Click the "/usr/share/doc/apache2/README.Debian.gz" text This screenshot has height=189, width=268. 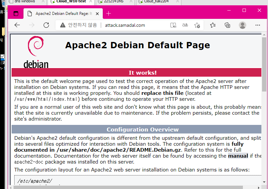click(119, 150)
